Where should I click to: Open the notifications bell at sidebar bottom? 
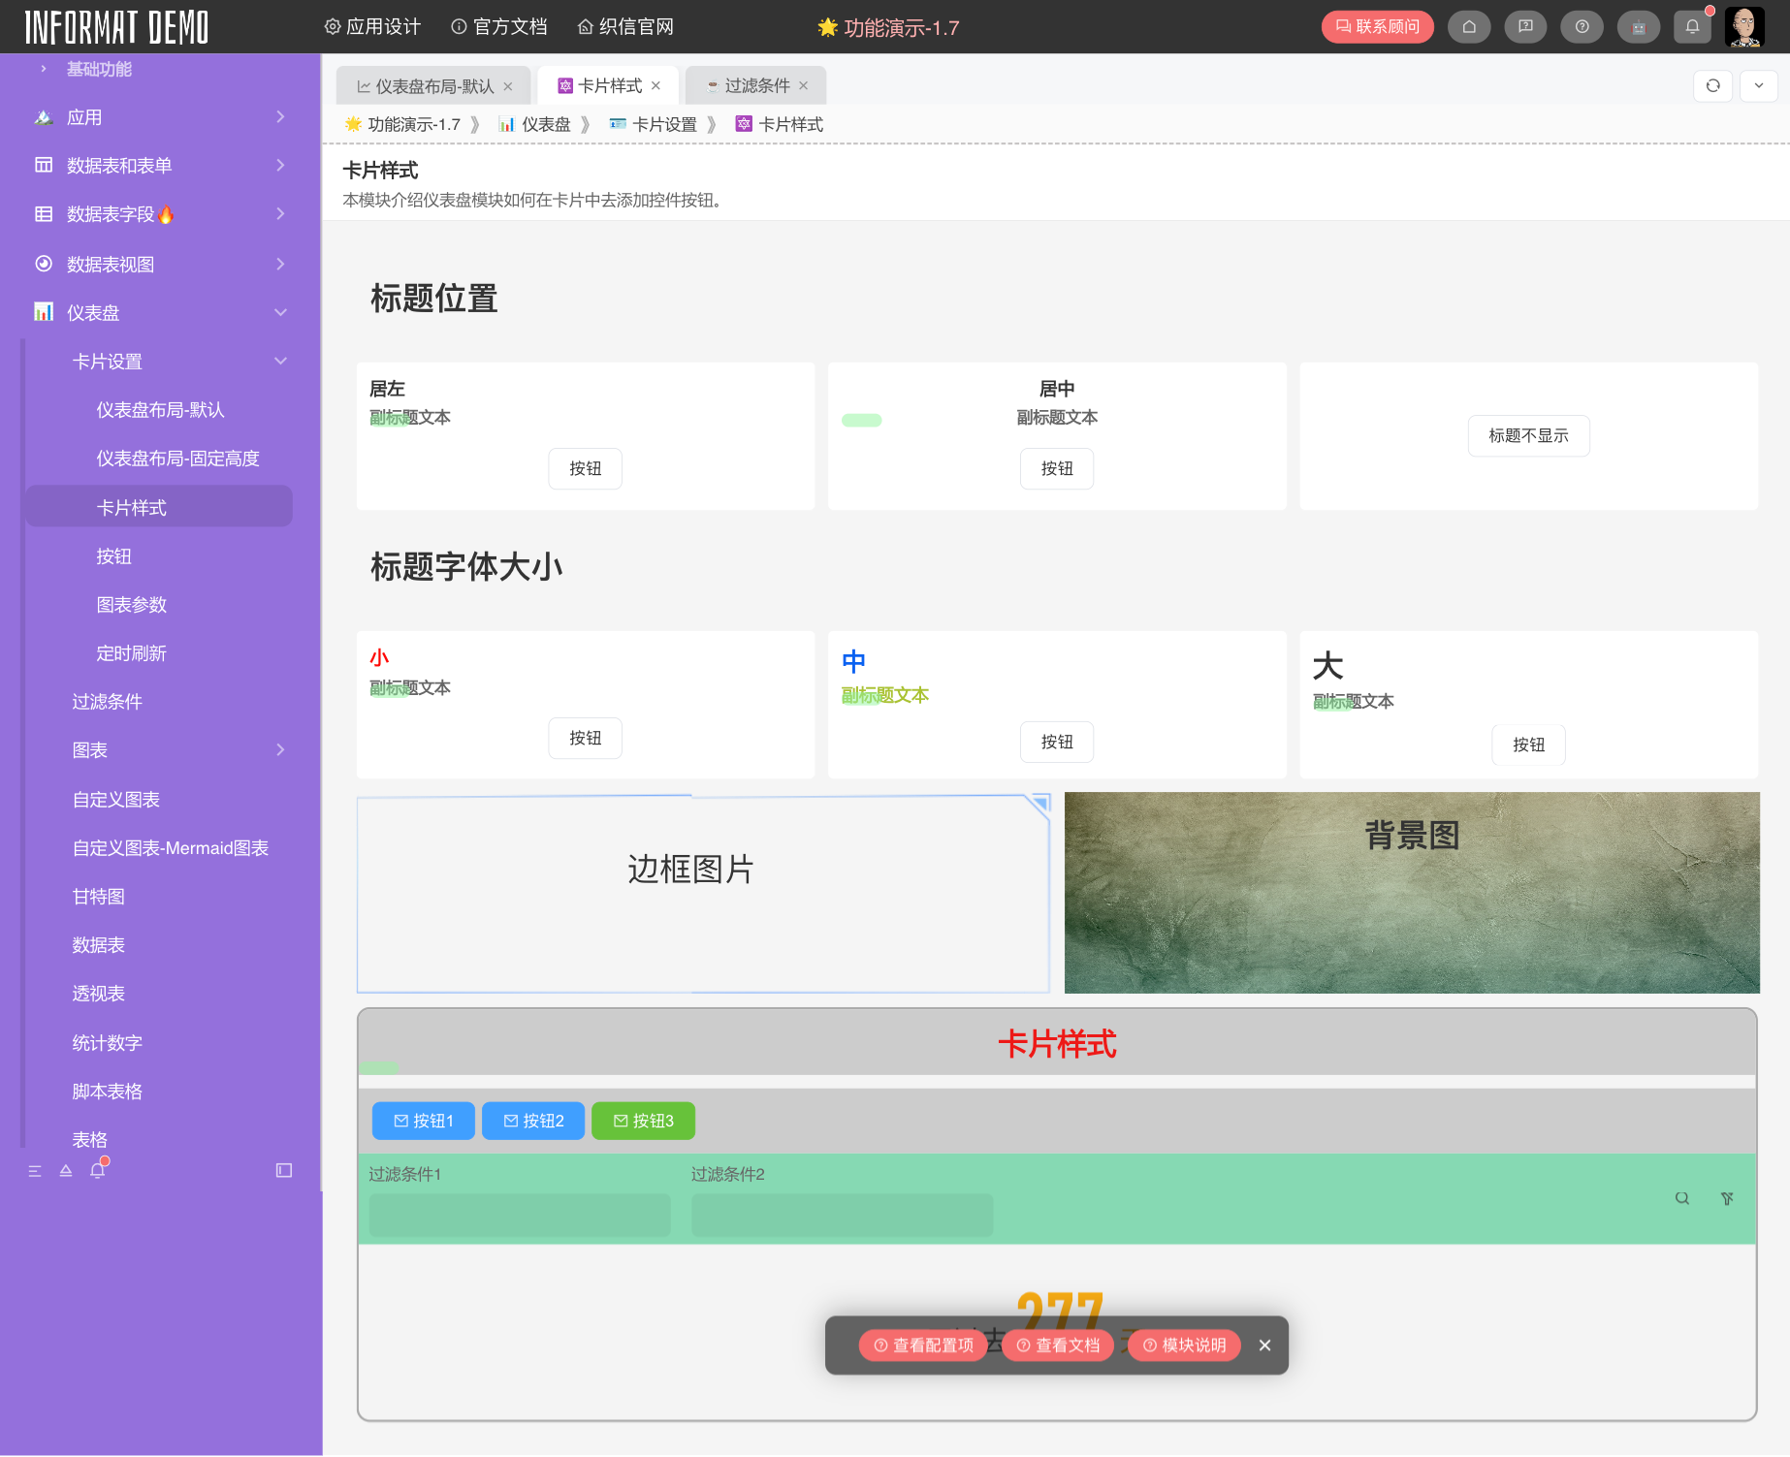[97, 1170]
